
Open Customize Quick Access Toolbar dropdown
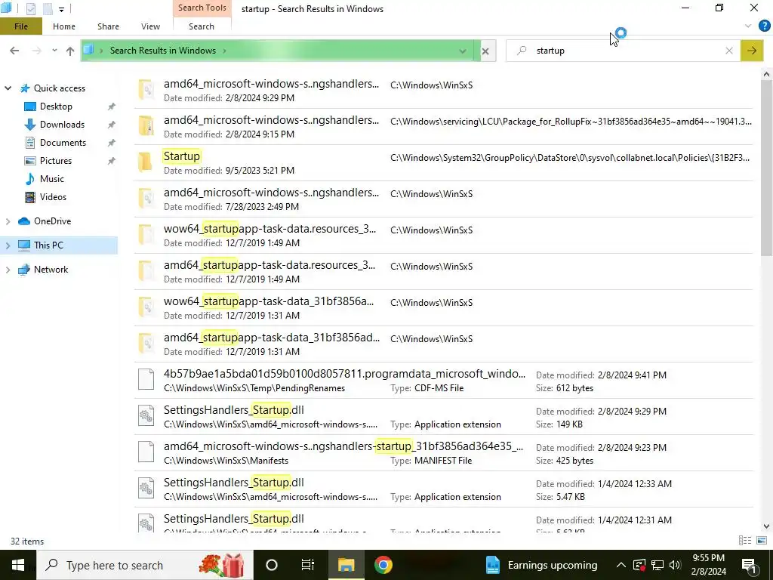click(61, 9)
